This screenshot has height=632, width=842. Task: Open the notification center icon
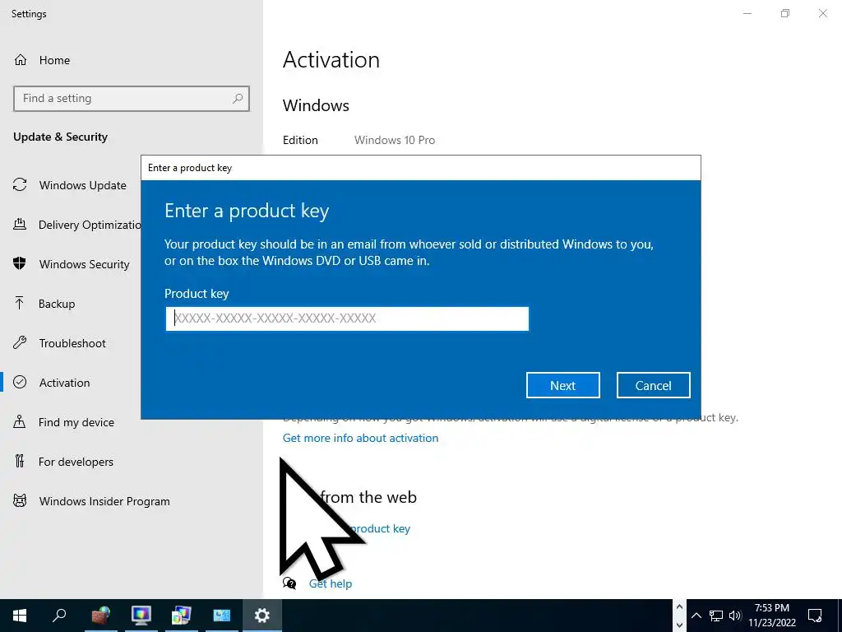[815, 616]
